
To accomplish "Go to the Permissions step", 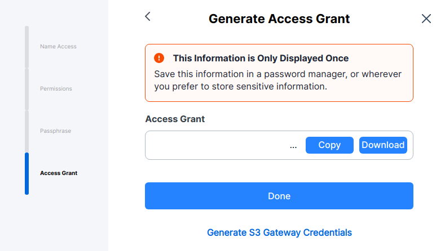I will [x=56, y=89].
